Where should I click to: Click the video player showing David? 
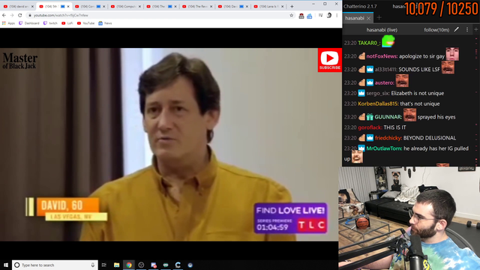coord(171,144)
